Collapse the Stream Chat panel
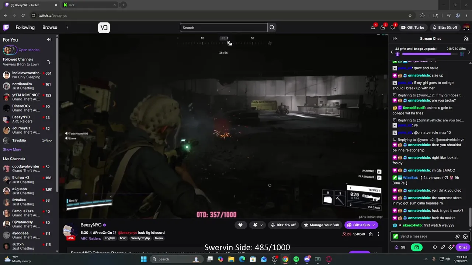The width and height of the screenshot is (472, 265). coord(395,39)
